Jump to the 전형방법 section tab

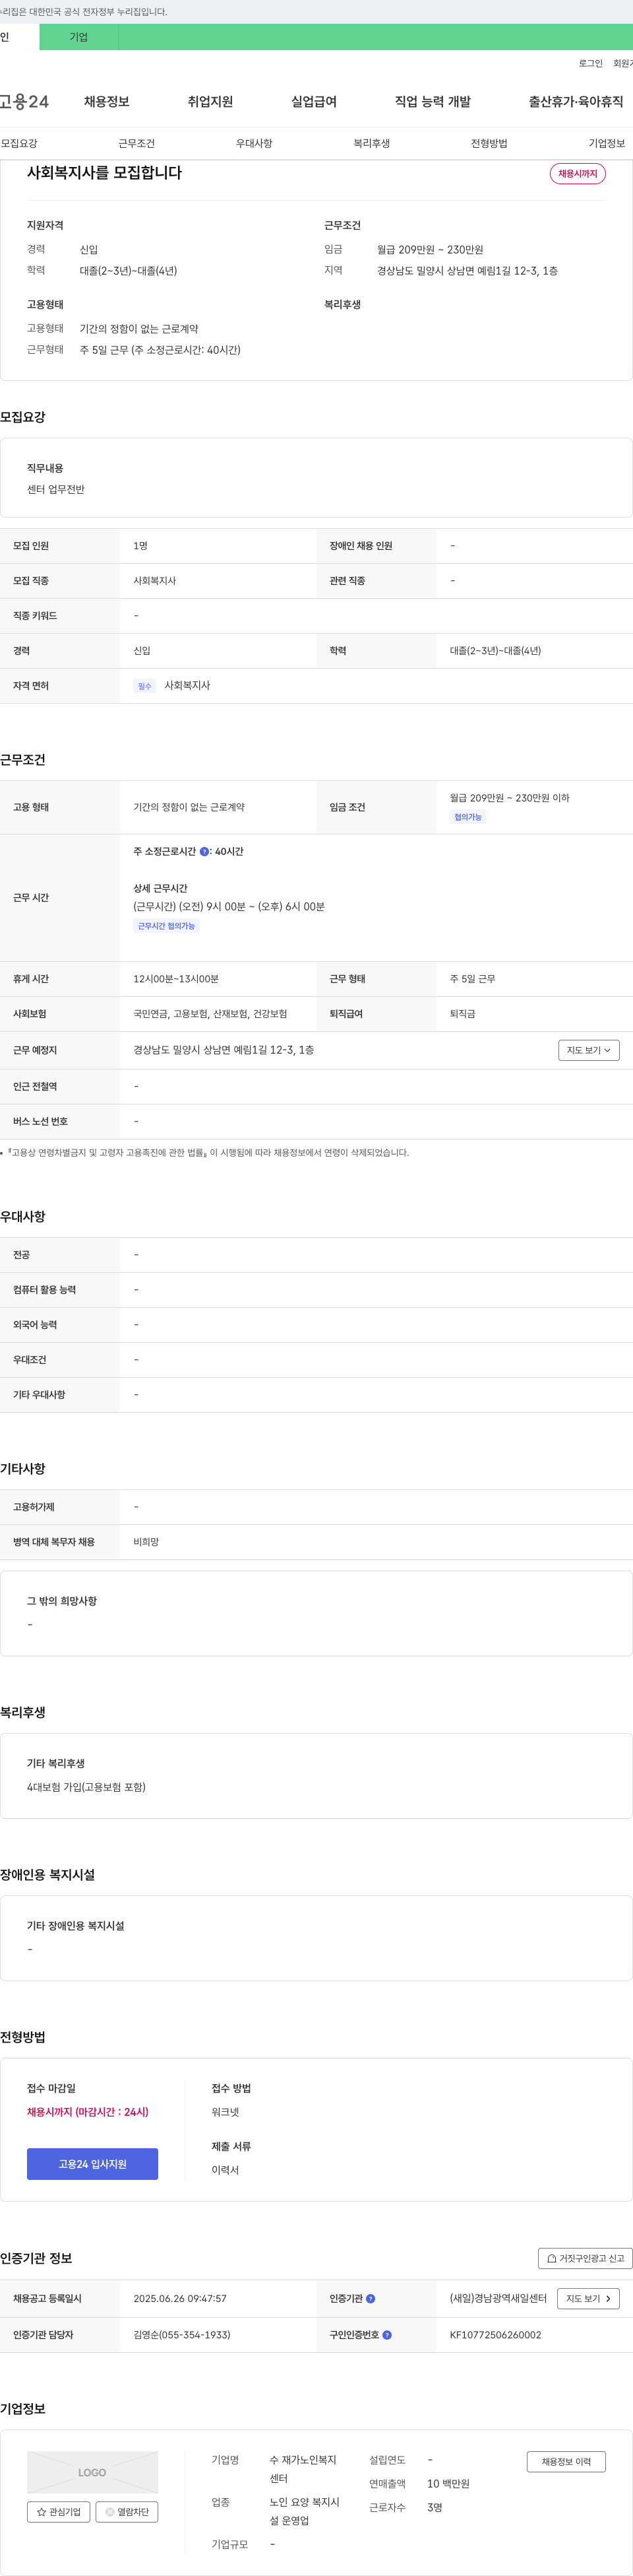coord(489,143)
